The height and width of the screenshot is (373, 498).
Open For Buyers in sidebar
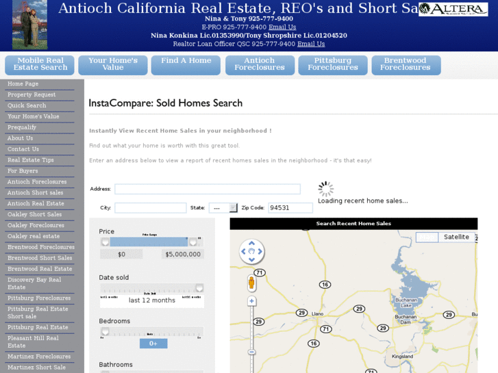[23, 171]
